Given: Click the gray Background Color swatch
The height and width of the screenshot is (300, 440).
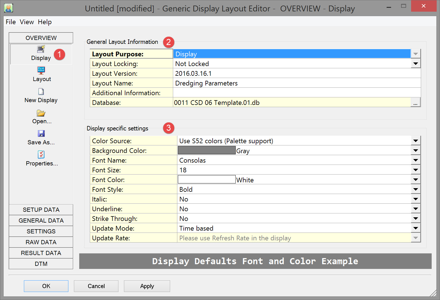Looking at the screenshot, I should 207,150.
